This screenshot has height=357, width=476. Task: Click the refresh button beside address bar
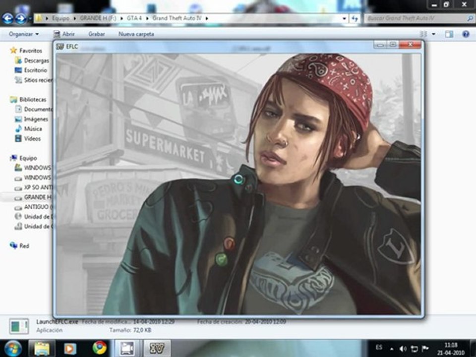point(355,18)
